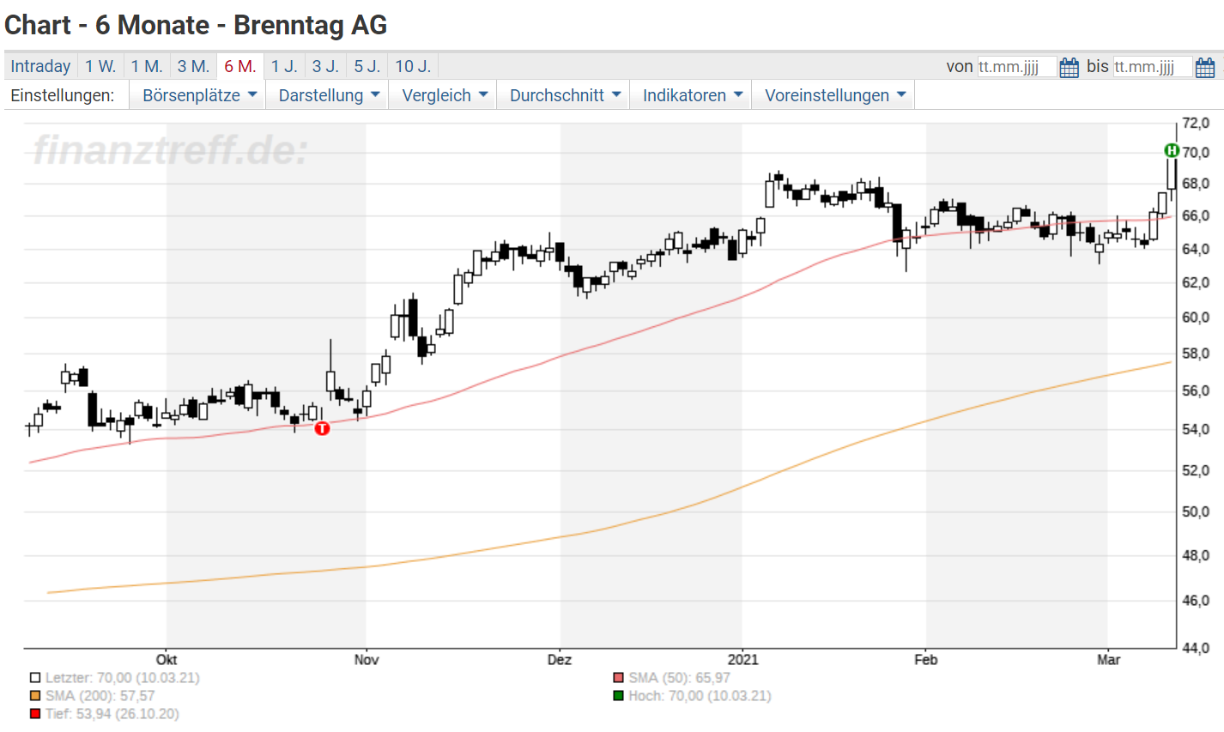Screen dimensions: 1224x732
Task: Expand the Indikatoren dropdown
Action: pyautogui.click(x=691, y=95)
